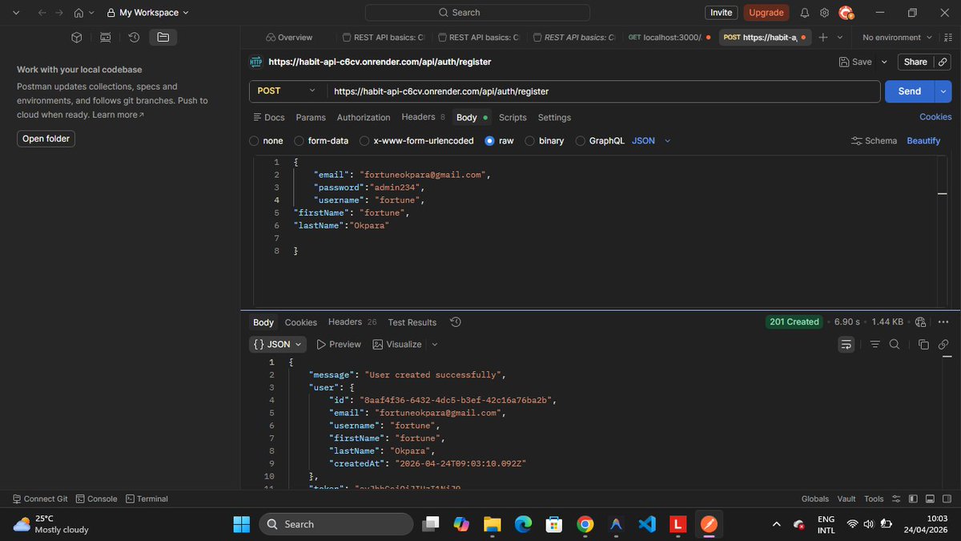This screenshot has width=961, height=541.
Task: Toggle the right sidebar layout icon
Action: pos(947,499)
